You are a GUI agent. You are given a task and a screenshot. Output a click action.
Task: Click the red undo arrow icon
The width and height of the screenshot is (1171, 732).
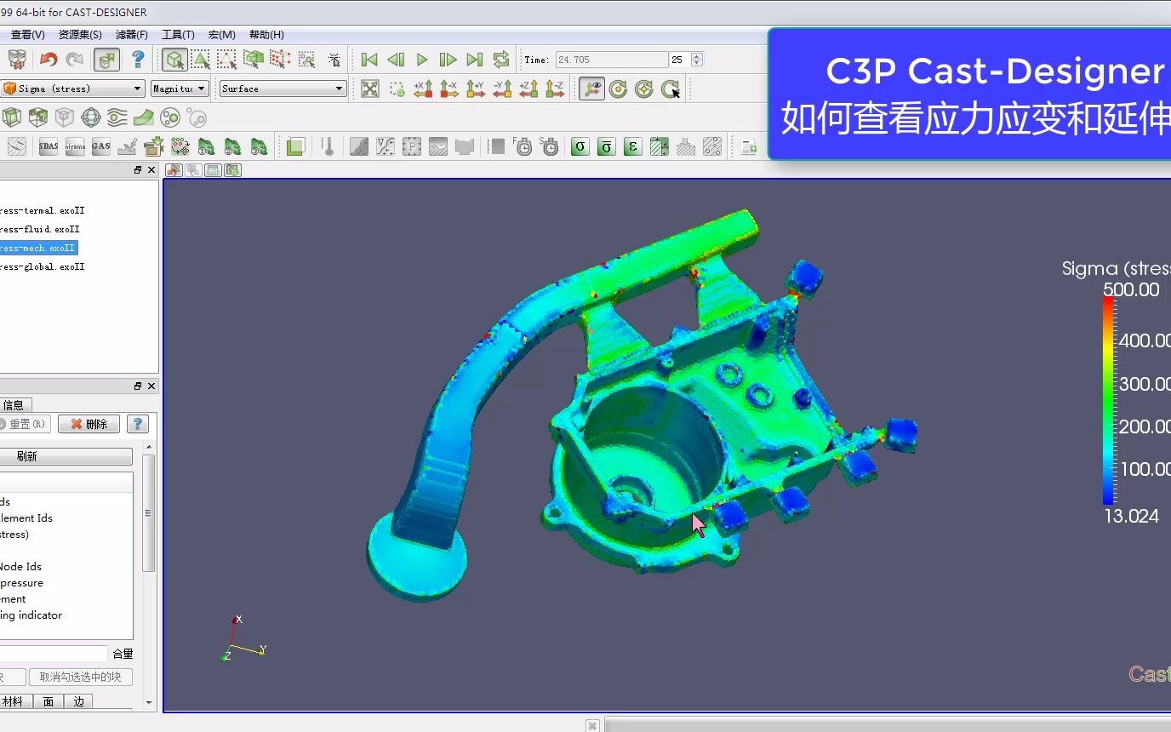49,60
